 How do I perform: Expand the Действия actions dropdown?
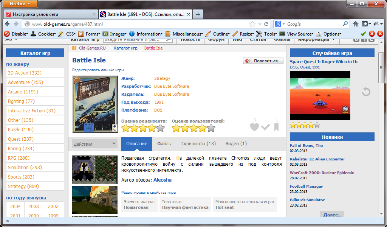(94, 144)
